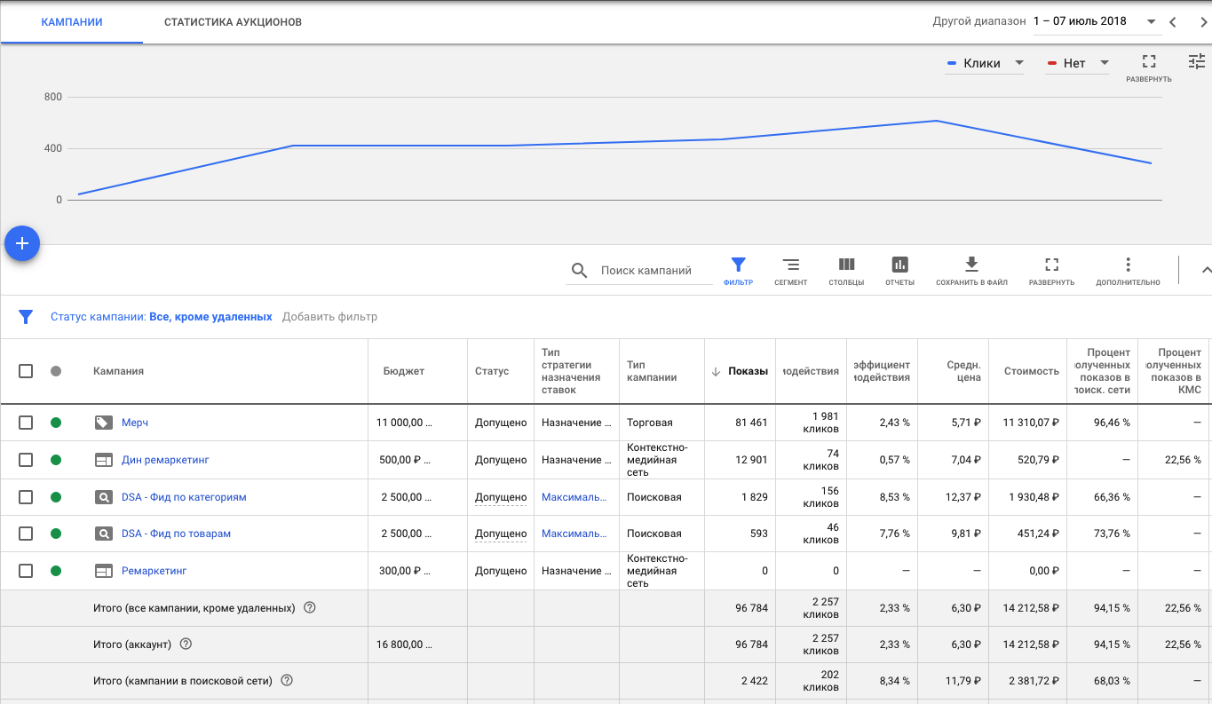Open help icon next to Итого (кампании в поисковой сети)
1212x704 pixels.
click(287, 681)
